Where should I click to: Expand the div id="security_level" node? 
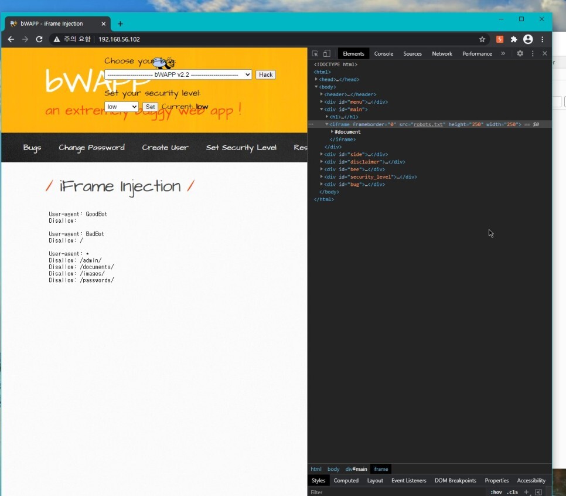pos(322,176)
